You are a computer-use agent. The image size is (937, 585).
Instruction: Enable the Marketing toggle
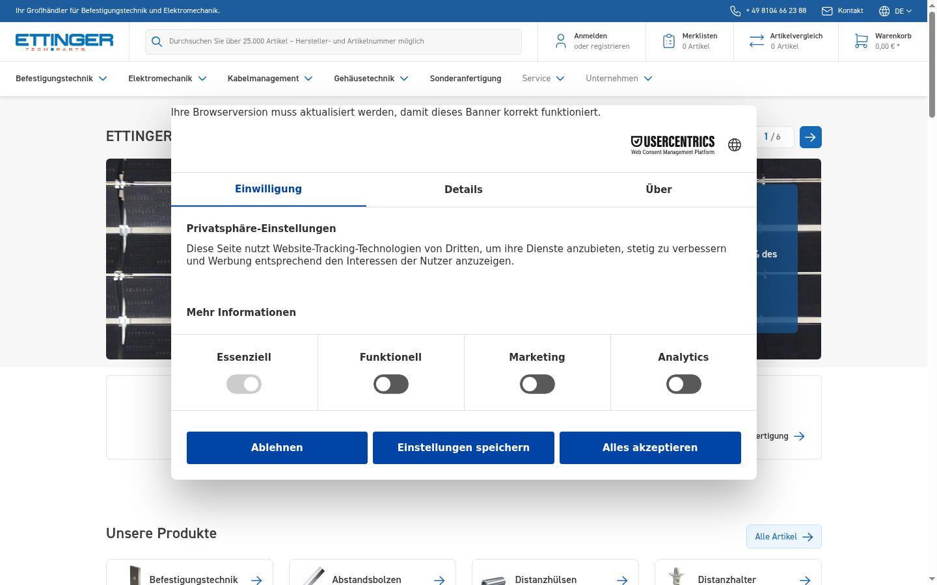[537, 384]
